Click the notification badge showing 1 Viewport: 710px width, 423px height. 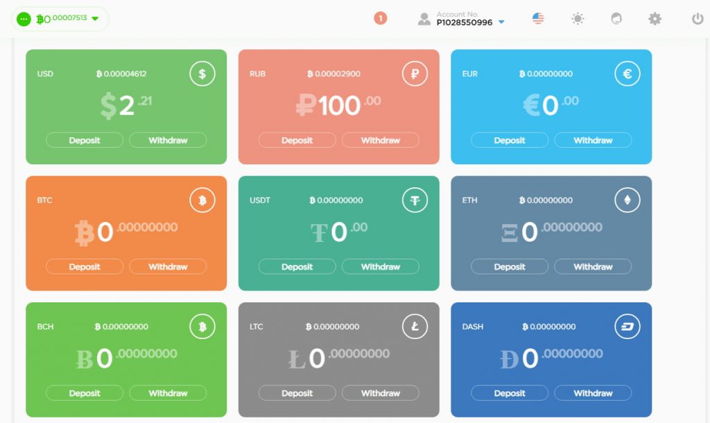click(x=380, y=19)
